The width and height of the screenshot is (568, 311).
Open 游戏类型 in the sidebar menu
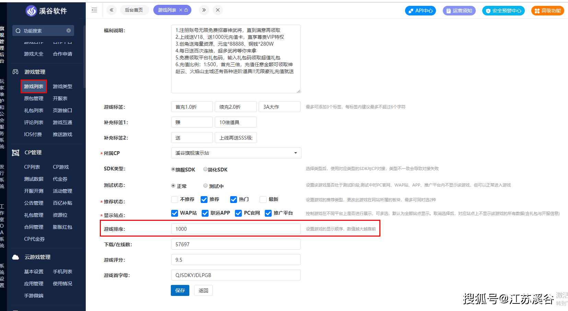62,86
